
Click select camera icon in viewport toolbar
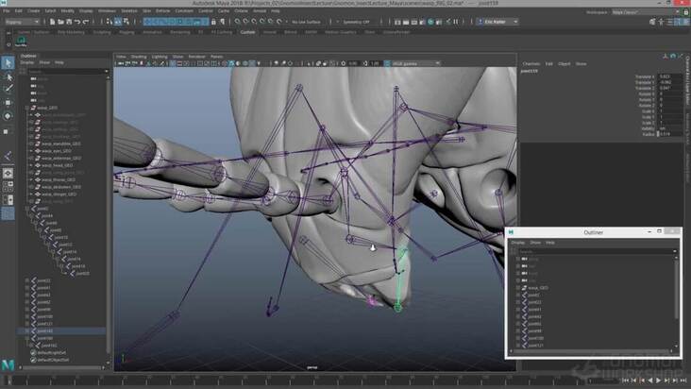click(120, 63)
